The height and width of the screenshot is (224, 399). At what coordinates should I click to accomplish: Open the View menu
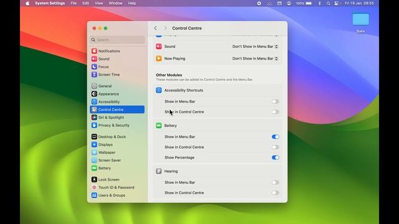point(99,3)
